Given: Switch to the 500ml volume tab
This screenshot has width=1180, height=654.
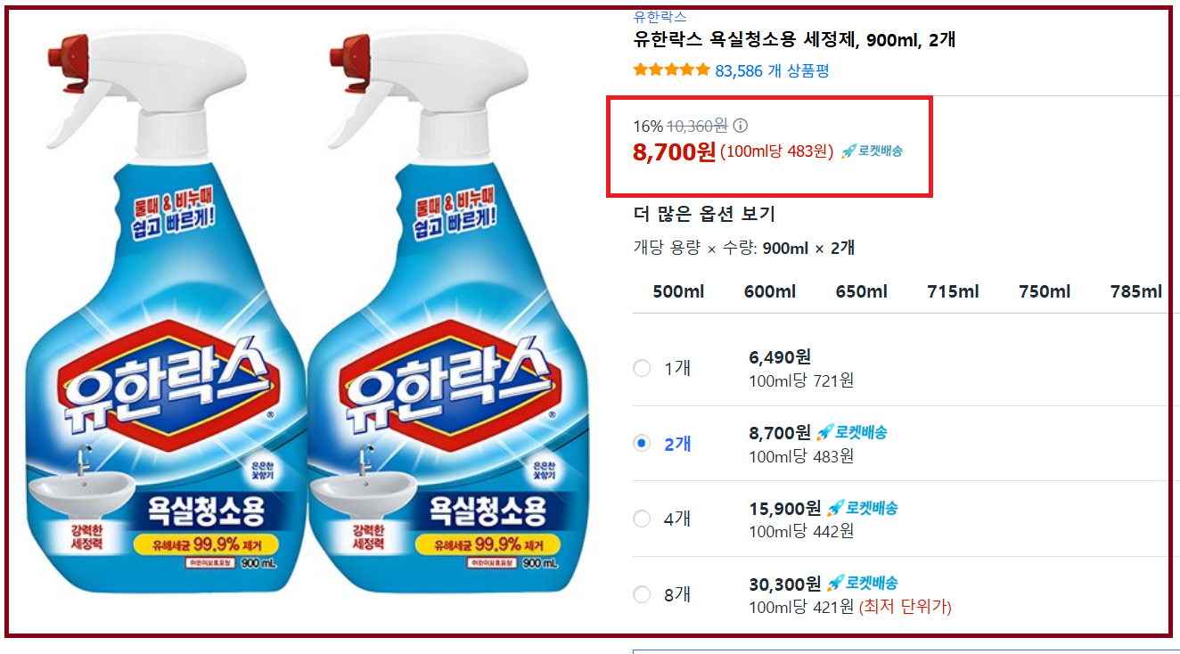Looking at the screenshot, I should pos(678,291).
